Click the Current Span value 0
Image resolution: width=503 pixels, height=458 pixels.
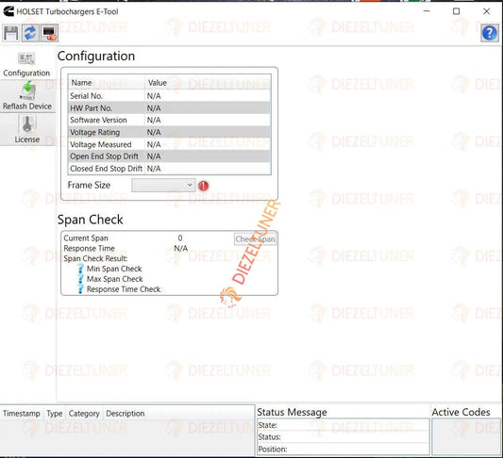pyautogui.click(x=180, y=238)
